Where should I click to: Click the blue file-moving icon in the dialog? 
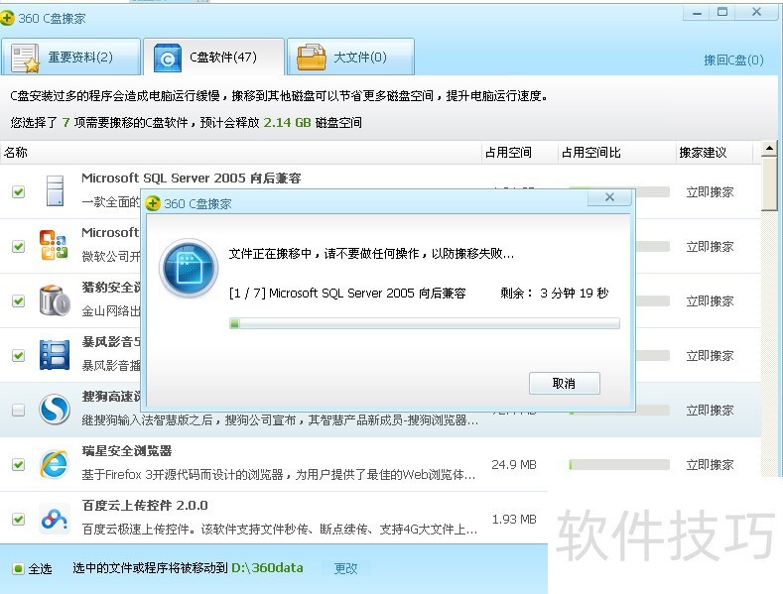point(188,267)
